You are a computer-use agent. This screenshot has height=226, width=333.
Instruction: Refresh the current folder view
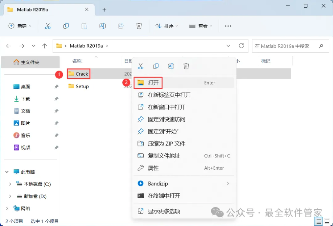(241, 46)
